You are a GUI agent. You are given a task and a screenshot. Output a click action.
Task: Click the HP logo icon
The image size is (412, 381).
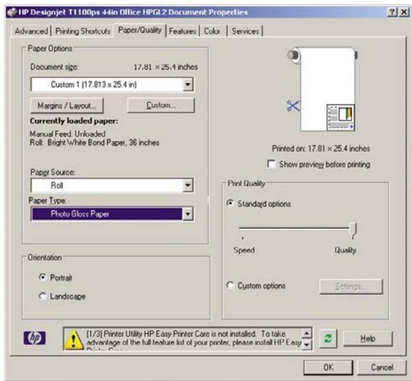34,338
